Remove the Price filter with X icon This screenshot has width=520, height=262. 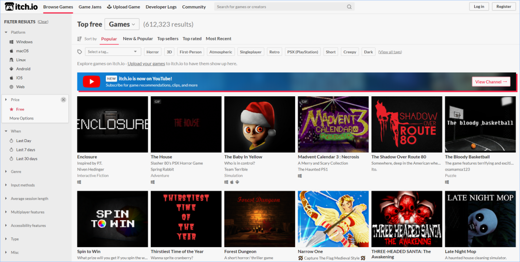64,100
